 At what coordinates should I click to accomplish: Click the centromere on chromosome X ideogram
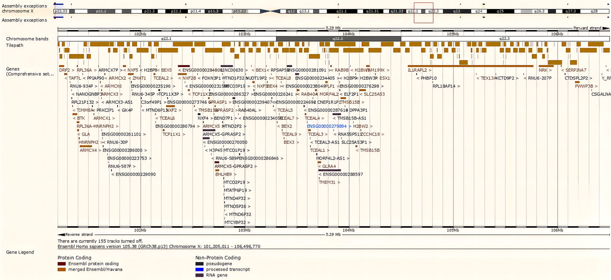pos(270,11)
